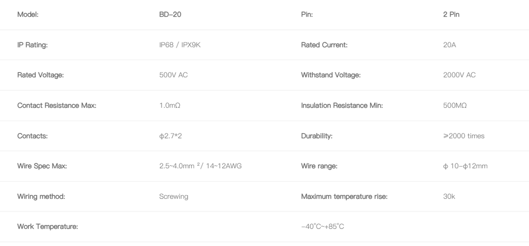
Task: Select the Model: label
Action: point(28,14)
